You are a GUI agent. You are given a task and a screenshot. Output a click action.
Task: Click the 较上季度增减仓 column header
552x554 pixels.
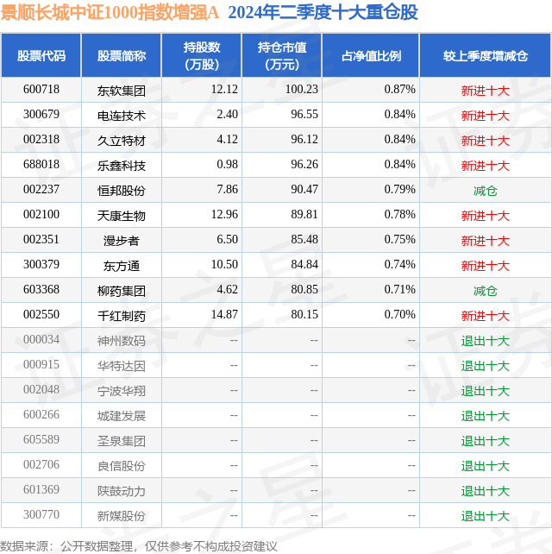pos(486,55)
